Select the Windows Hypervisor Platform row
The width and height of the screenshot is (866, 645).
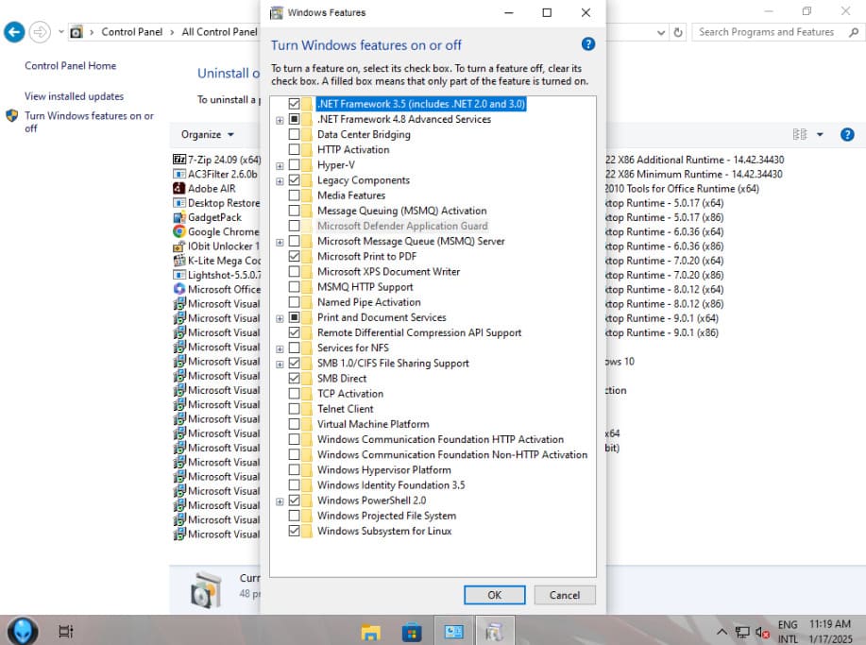[x=383, y=470]
